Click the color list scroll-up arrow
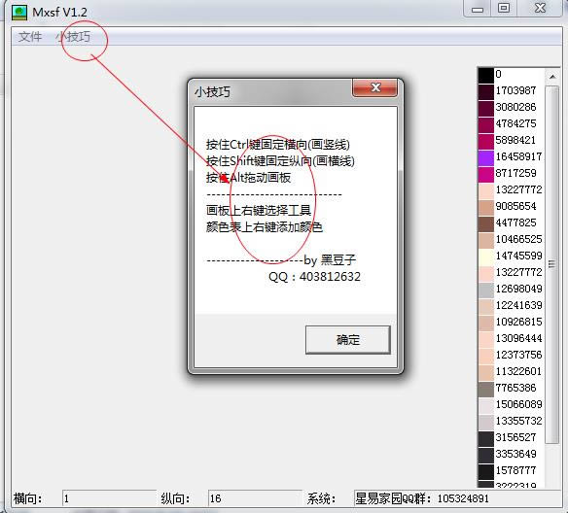568x513 pixels. [x=552, y=77]
